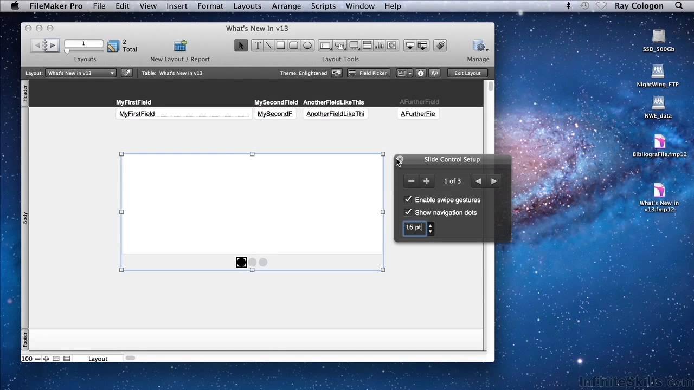694x390 pixels.
Task: Click the Field tool icon
Action: tap(410, 45)
